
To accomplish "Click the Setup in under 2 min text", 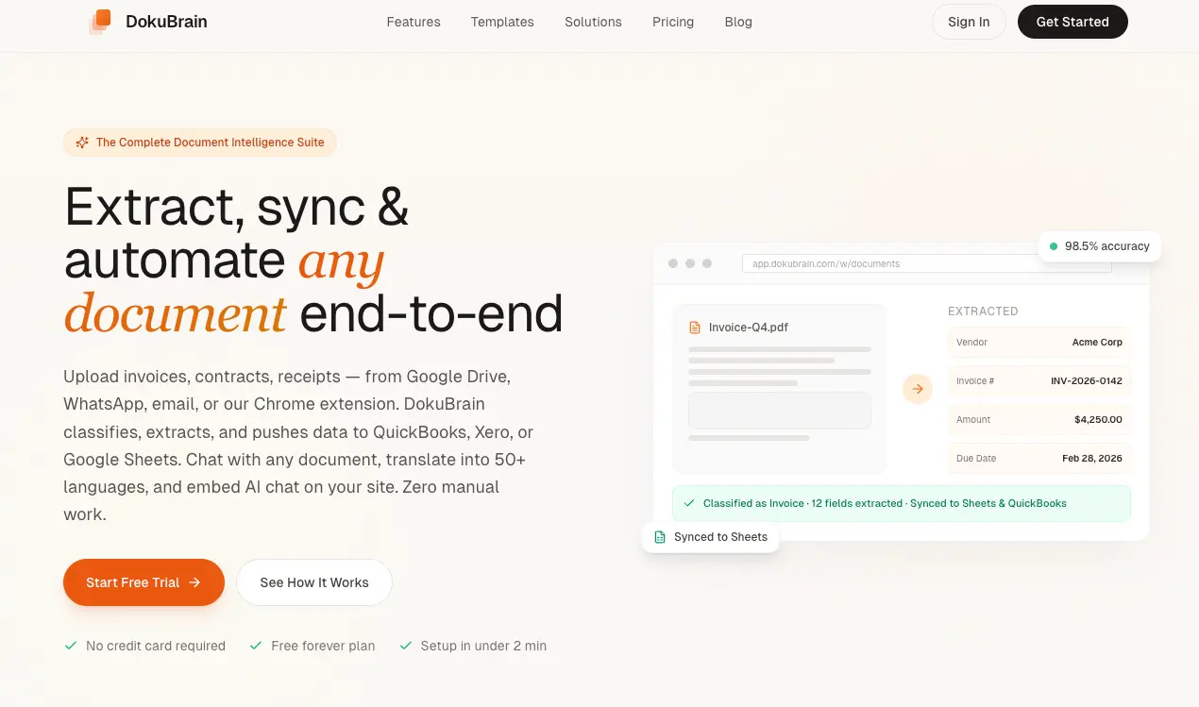I will coord(483,647).
